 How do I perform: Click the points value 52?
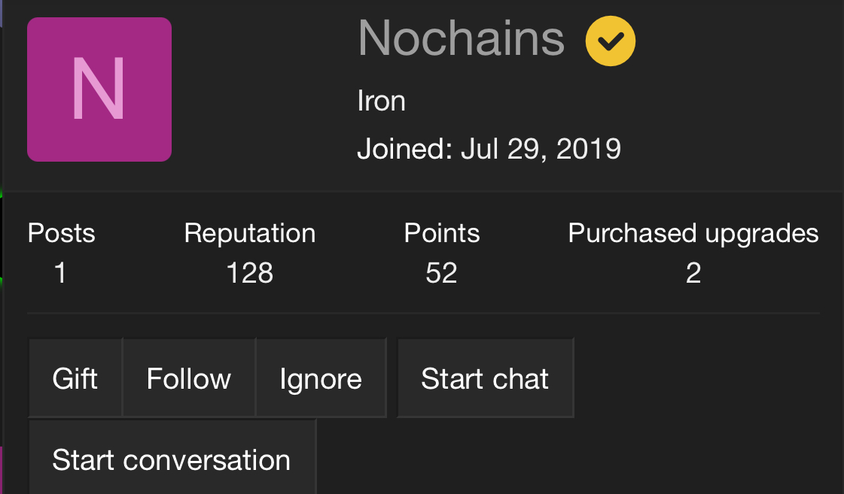pyautogui.click(x=441, y=273)
